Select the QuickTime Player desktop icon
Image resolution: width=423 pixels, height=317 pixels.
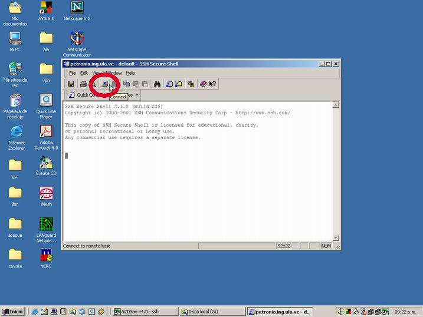46,107
